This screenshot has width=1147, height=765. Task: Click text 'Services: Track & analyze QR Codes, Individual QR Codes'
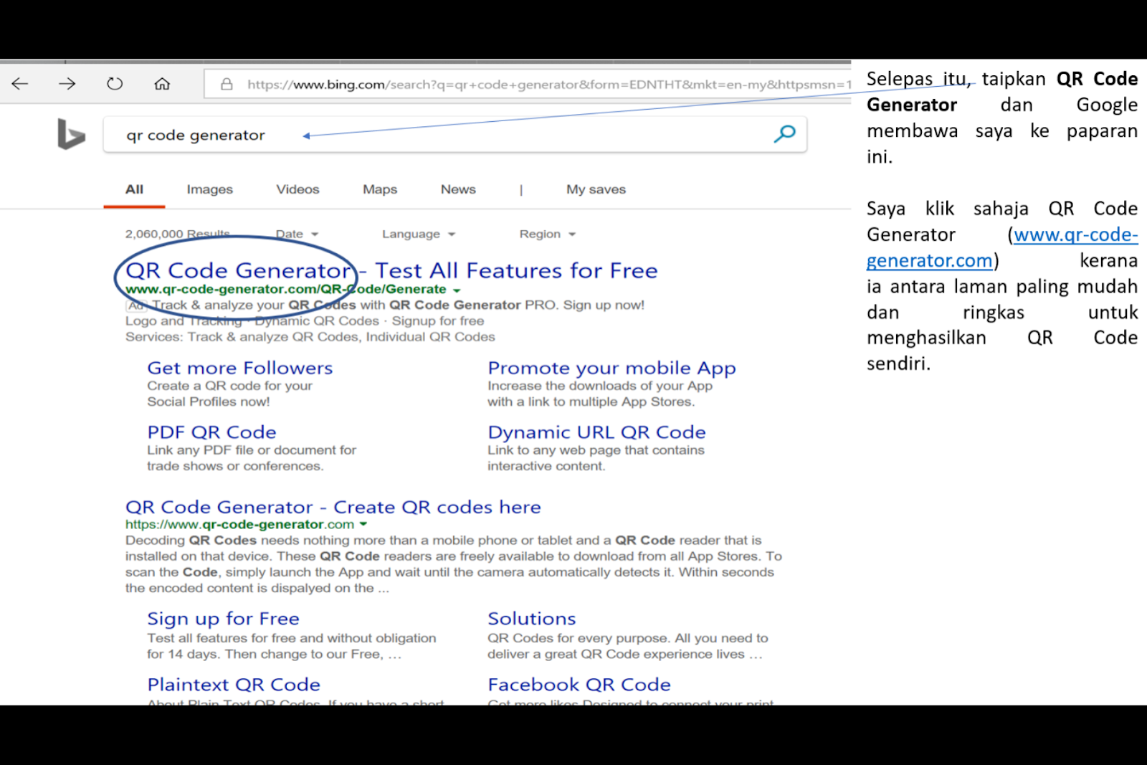pyautogui.click(x=310, y=337)
